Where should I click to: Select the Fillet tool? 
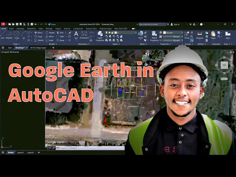[60, 37]
